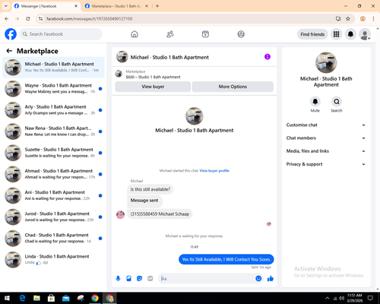The image size is (380, 304).
Task: Expand Media, files and links section
Action: point(326,151)
